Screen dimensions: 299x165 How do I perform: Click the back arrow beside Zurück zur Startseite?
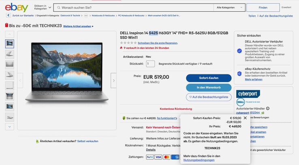8,15
